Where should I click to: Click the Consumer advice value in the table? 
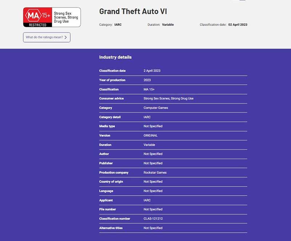tap(168, 99)
